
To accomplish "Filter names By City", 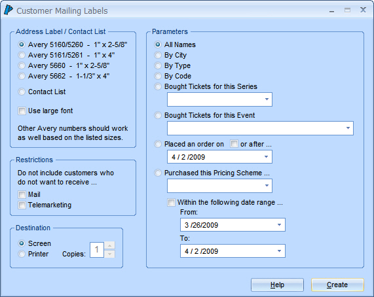I will click(x=158, y=55).
